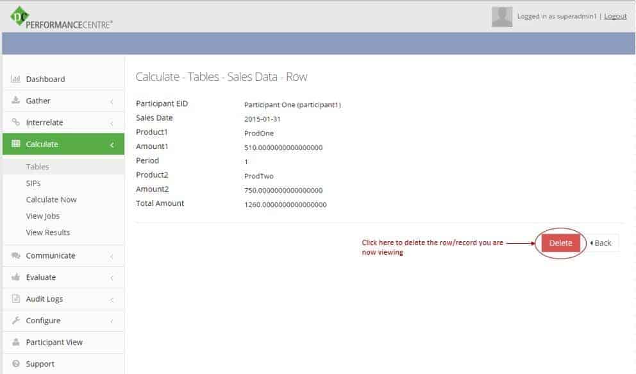636x374 pixels.
Task: Select the Calculate menu item
Action: (x=63, y=144)
